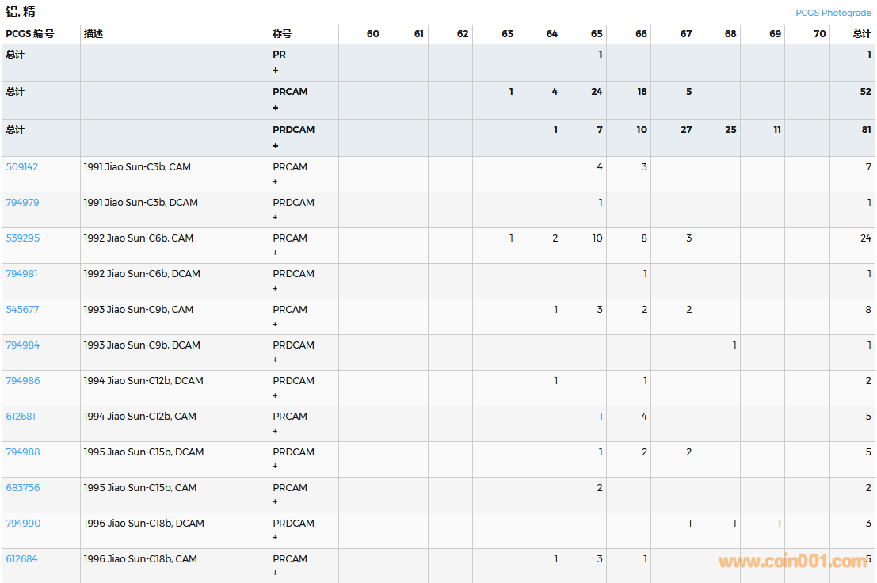This screenshot has height=583, width=877.
Task: Follow link for PCGS number 794981
Action: tap(22, 274)
